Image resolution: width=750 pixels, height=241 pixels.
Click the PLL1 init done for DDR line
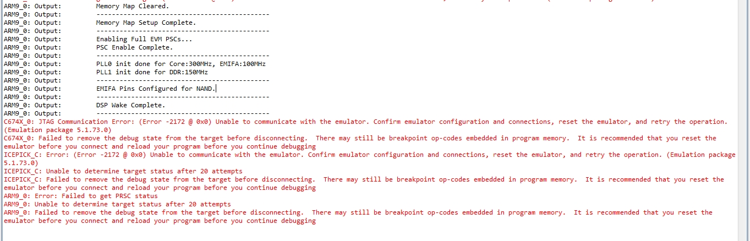tap(152, 72)
